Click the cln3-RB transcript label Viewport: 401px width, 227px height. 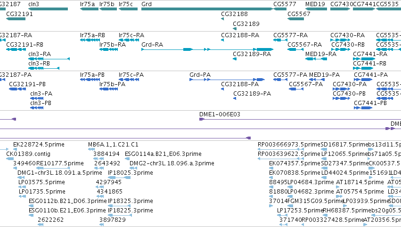(39, 64)
